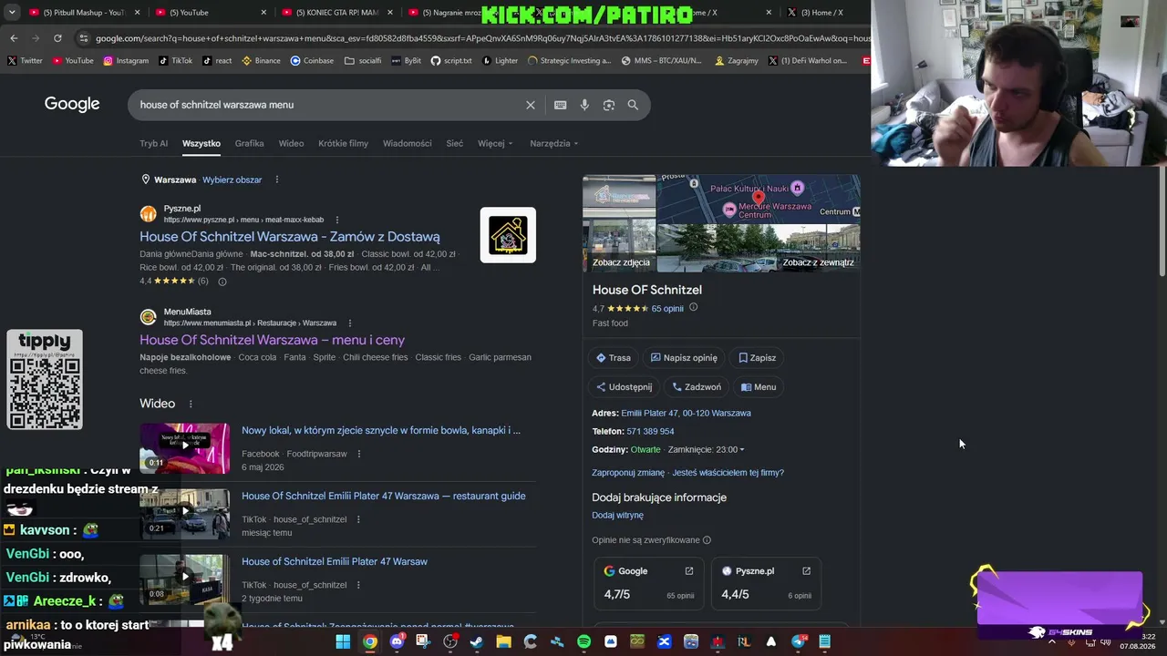
Task: Open the Krótkie filmy tab
Action: [x=343, y=143]
